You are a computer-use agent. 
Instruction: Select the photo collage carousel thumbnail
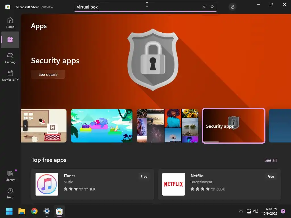tap(168, 126)
